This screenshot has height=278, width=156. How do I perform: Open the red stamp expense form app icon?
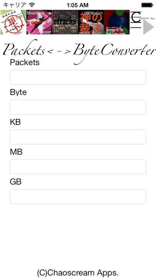(x=13, y=22)
